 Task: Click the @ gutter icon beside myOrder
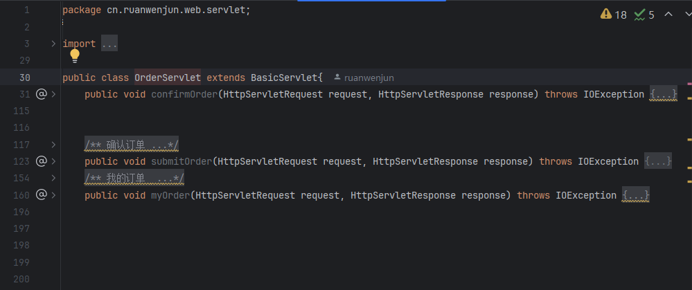41,195
